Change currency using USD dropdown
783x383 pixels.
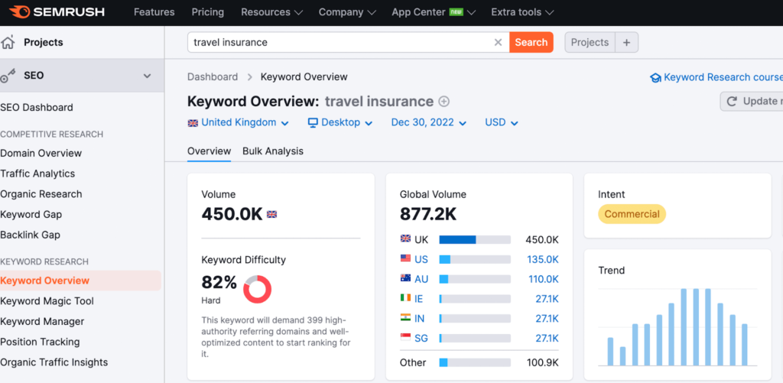click(x=502, y=122)
